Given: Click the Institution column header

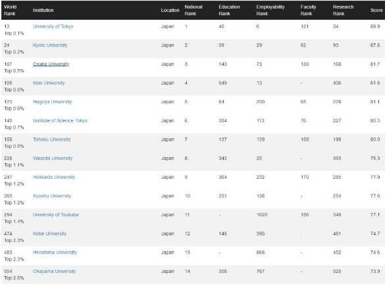Looking at the screenshot, I should click(x=43, y=11).
